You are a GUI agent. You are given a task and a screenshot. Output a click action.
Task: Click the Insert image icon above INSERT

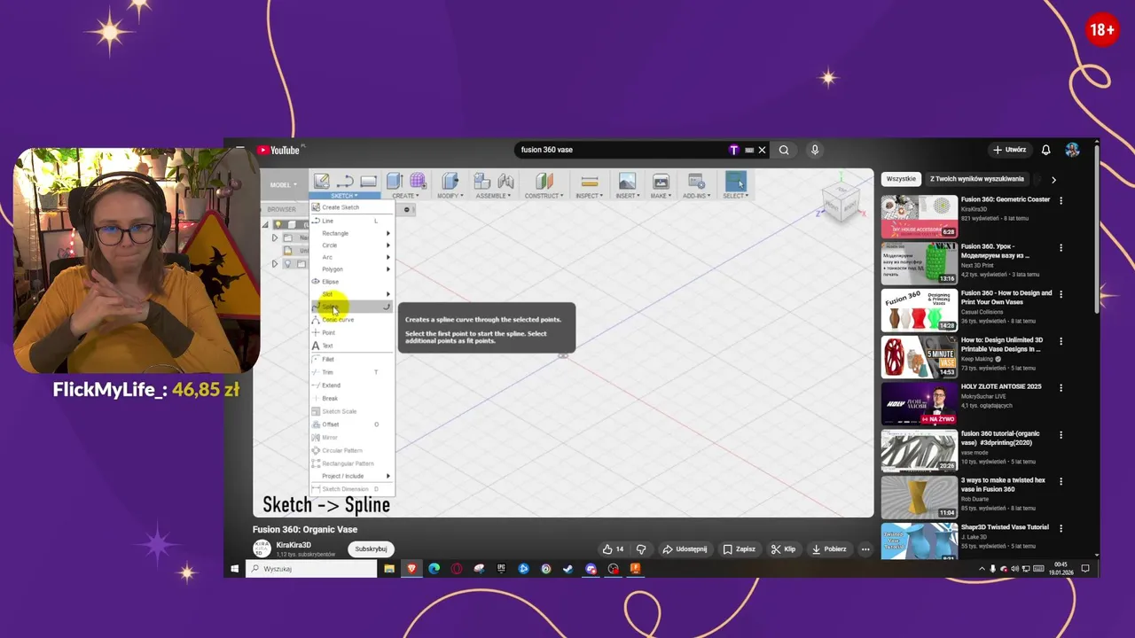[x=627, y=182]
